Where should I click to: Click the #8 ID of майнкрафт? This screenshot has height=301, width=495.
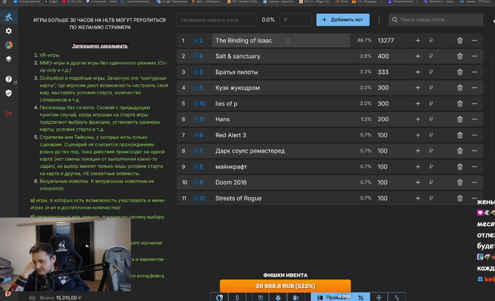(198, 167)
